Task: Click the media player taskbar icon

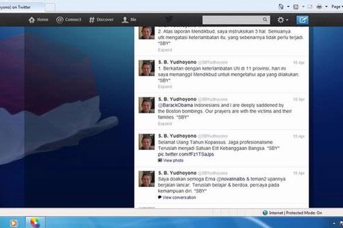Action: [x=13, y=223]
